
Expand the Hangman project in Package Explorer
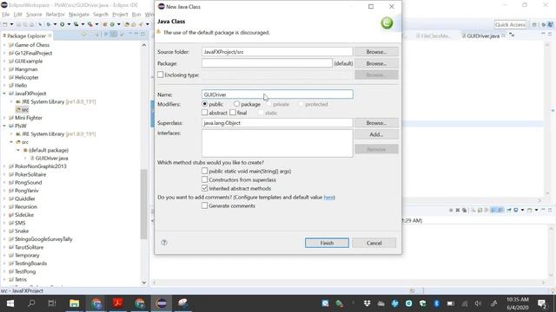click(4, 69)
